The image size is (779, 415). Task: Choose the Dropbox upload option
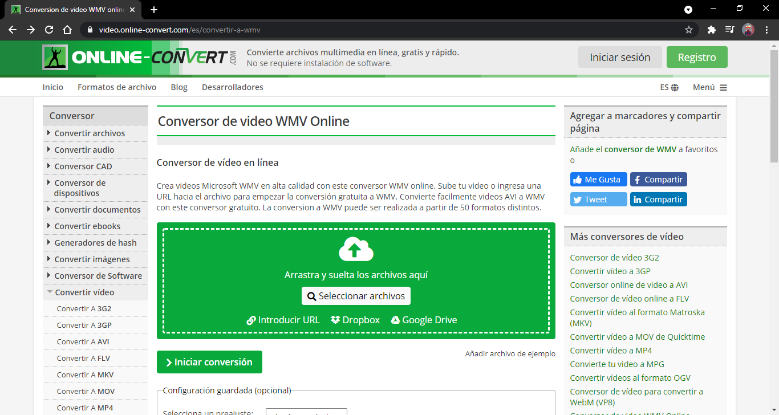[355, 320]
